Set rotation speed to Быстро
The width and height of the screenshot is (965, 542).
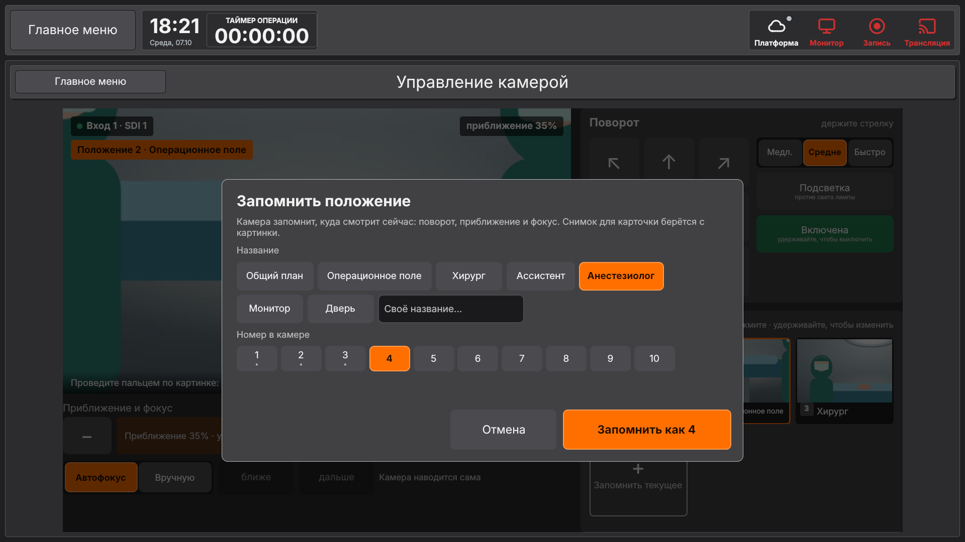pos(870,152)
